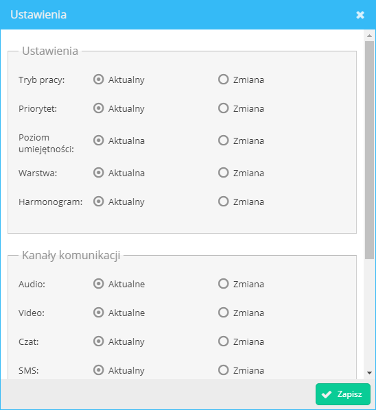The height and width of the screenshot is (410, 376).
Task: Select Zmiana for Harmonogram
Action: click(224, 202)
